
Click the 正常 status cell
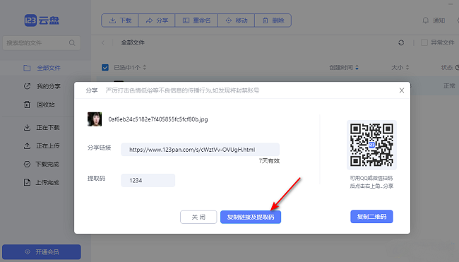point(449,86)
